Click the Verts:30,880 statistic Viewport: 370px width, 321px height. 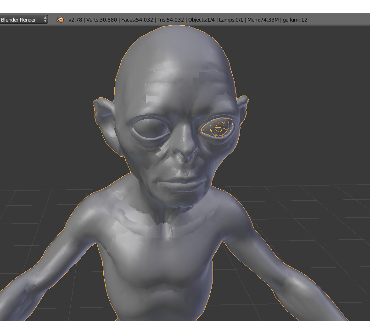[x=101, y=20]
